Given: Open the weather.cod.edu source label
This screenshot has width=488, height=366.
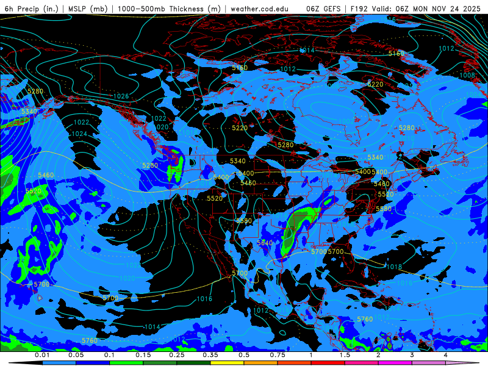Looking at the screenshot, I should coord(259,9).
